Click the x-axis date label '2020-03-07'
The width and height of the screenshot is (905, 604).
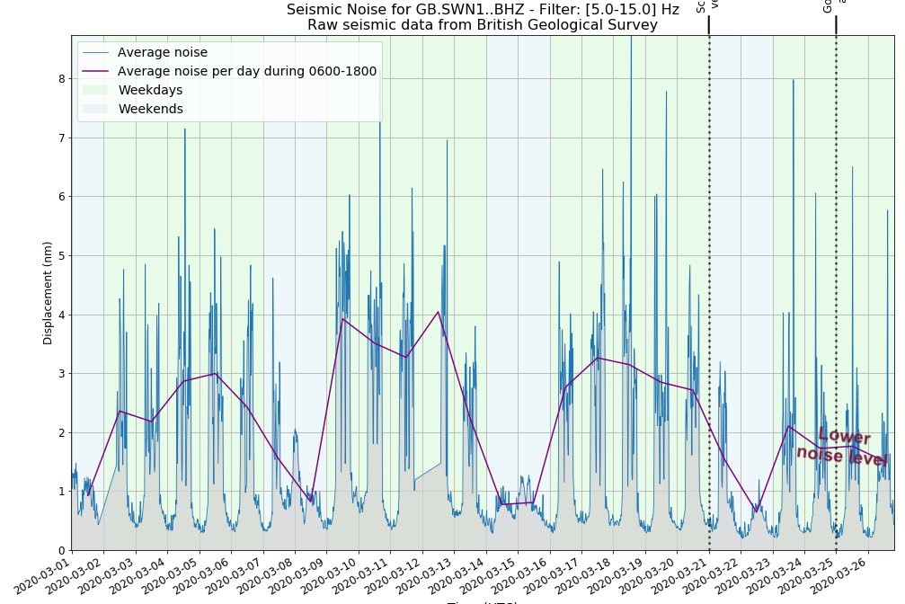click(235, 576)
